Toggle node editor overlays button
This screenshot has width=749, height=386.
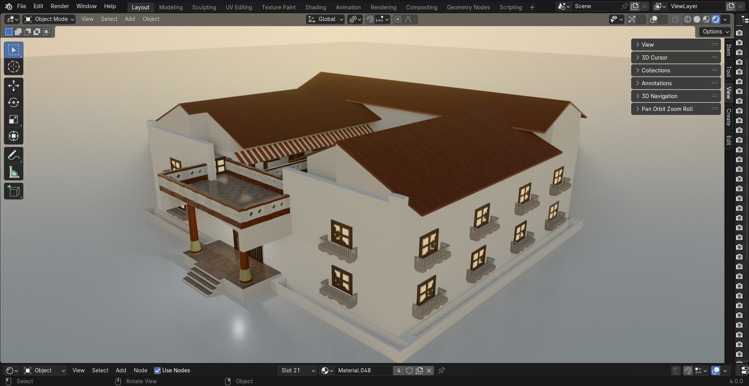(715, 370)
